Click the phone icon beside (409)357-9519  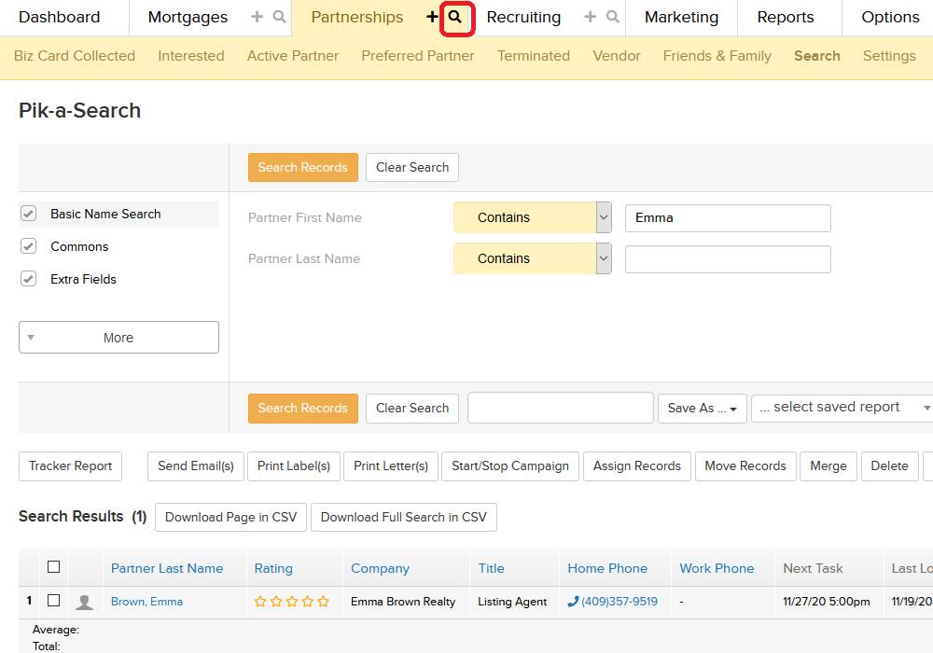pyautogui.click(x=573, y=602)
